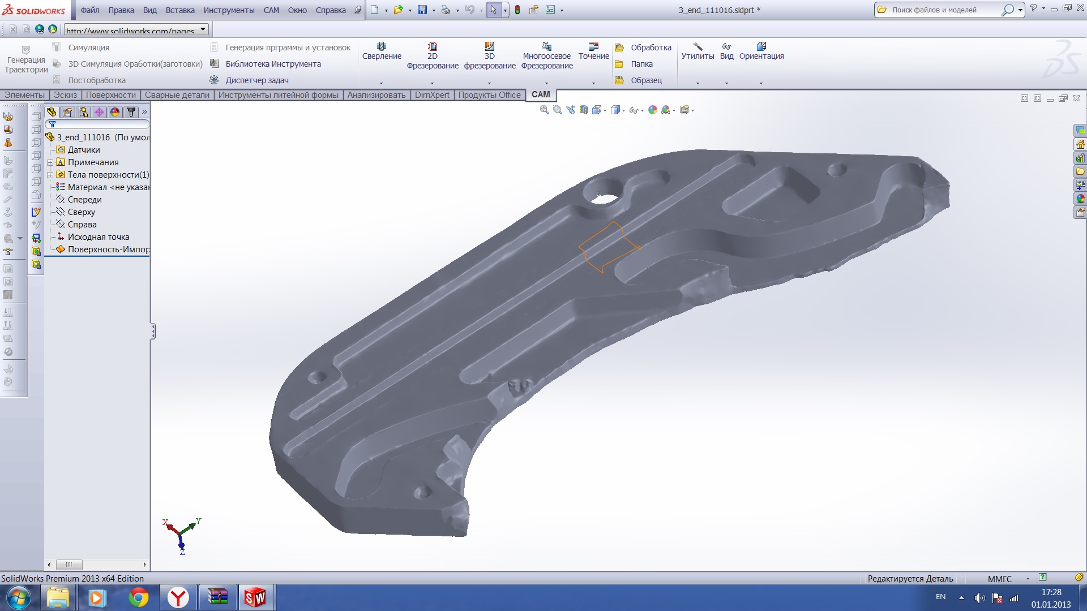The width and height of the screenshot is (1087, 611).
Task: Click the Zoom to Fit icon
Action: pyautogui.click(x=544, y=110)
